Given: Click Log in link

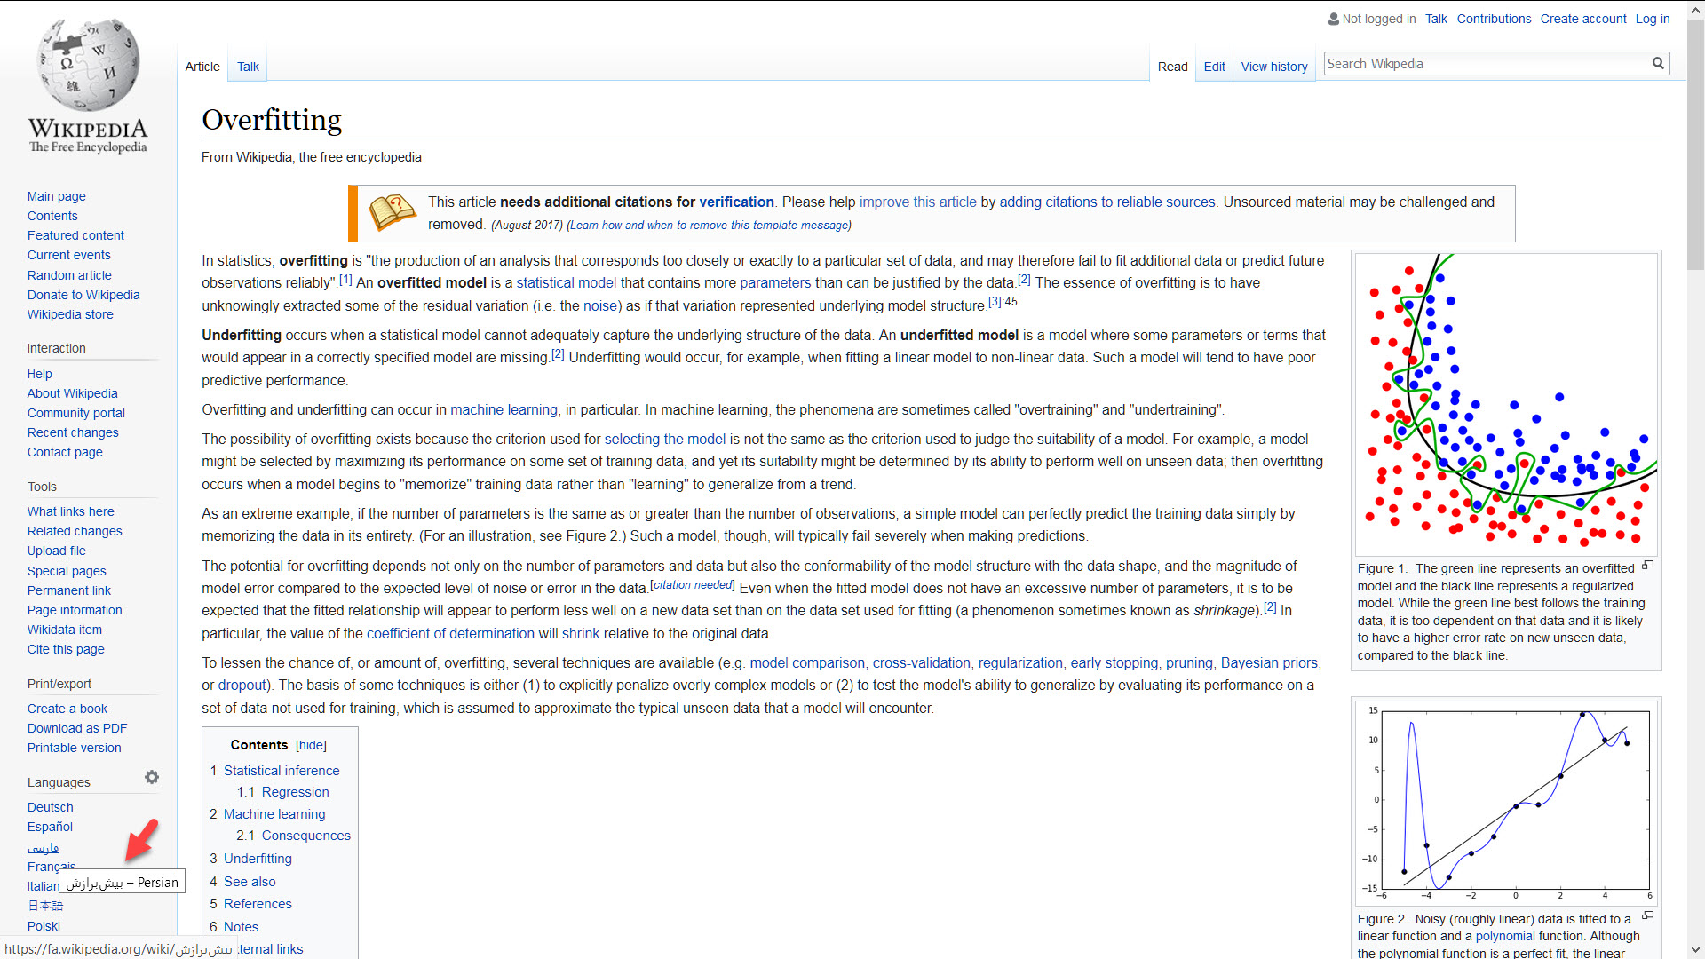Looking at the screenshot, I should tap(1653, 19).
